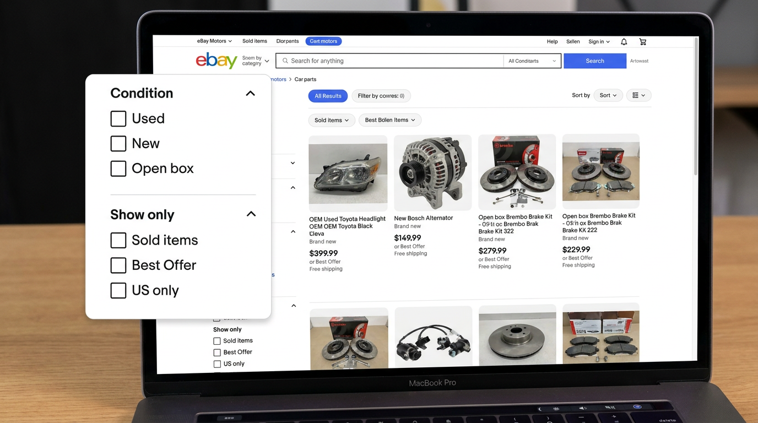Open the Advanced link beside Search
Screen dimensions: 758x423
[639, 61]
